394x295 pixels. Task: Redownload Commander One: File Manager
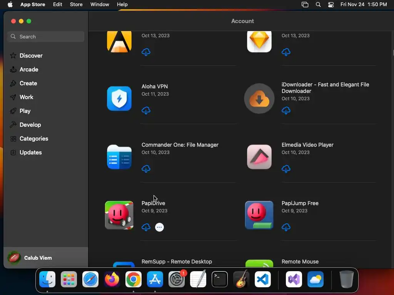[x=146, y=169]
